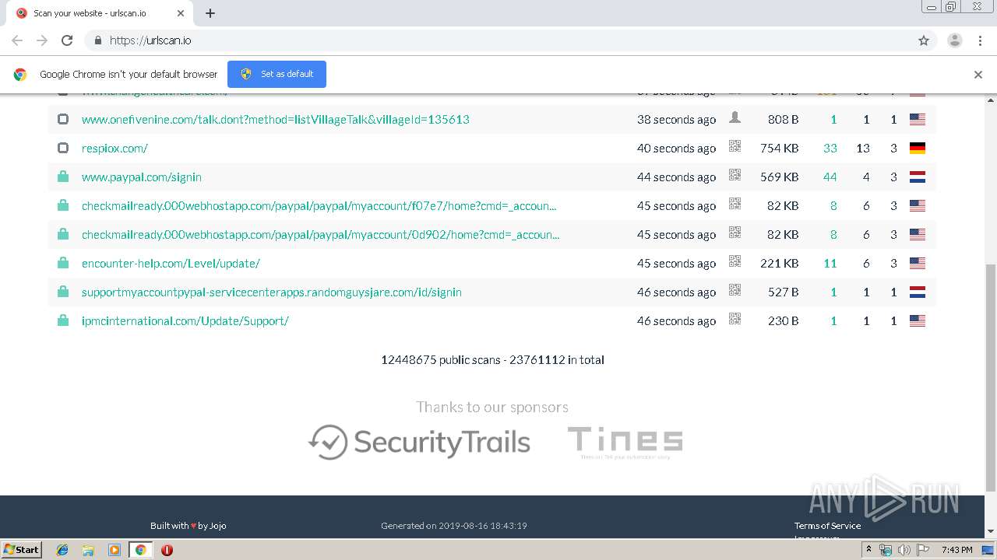The image size is (997, 560).
Task: Click the green lock beside ipmcinternational.com row
Action: click(x=63, y=320)
